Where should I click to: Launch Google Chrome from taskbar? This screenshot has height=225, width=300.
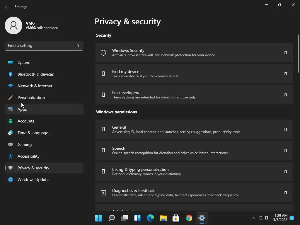189,218
